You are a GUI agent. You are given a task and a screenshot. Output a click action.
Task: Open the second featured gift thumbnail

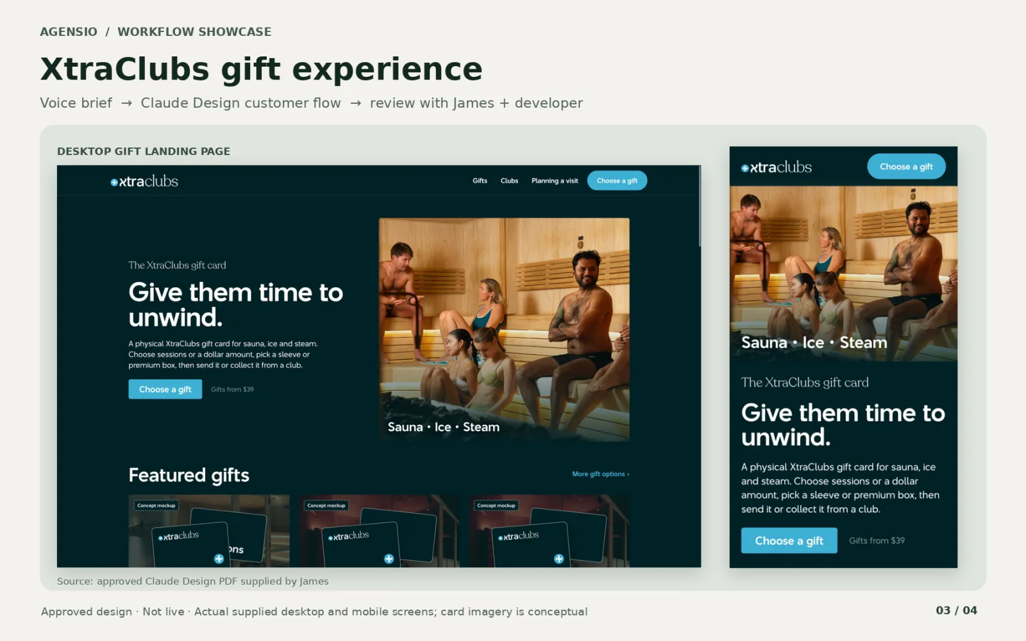(x=379, y=531)
